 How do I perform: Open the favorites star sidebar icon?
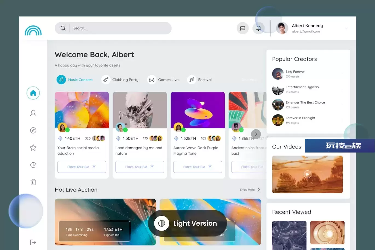[x=33, y=148]
